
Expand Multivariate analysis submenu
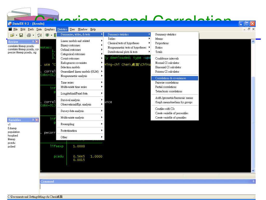[80, 117]
